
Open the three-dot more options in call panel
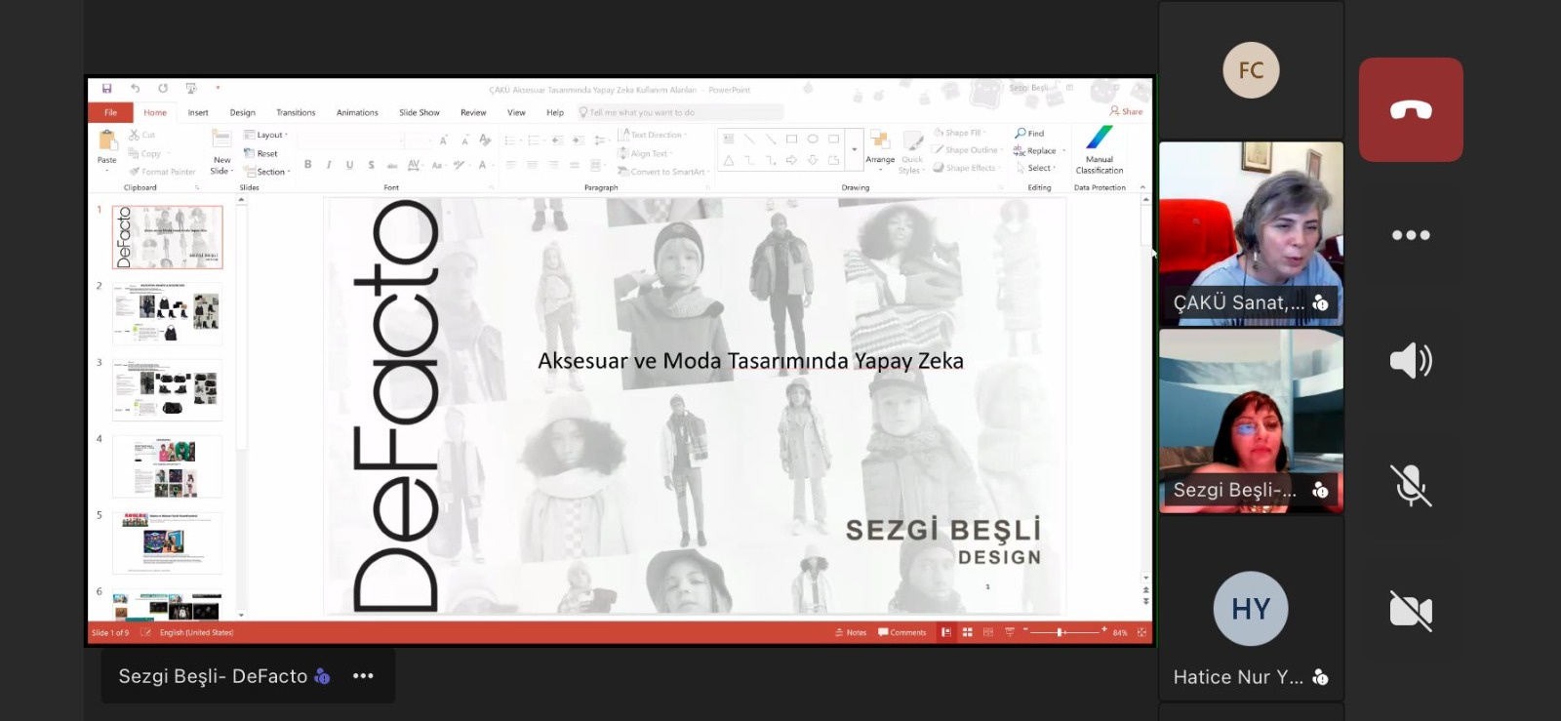click(1411, 235)
